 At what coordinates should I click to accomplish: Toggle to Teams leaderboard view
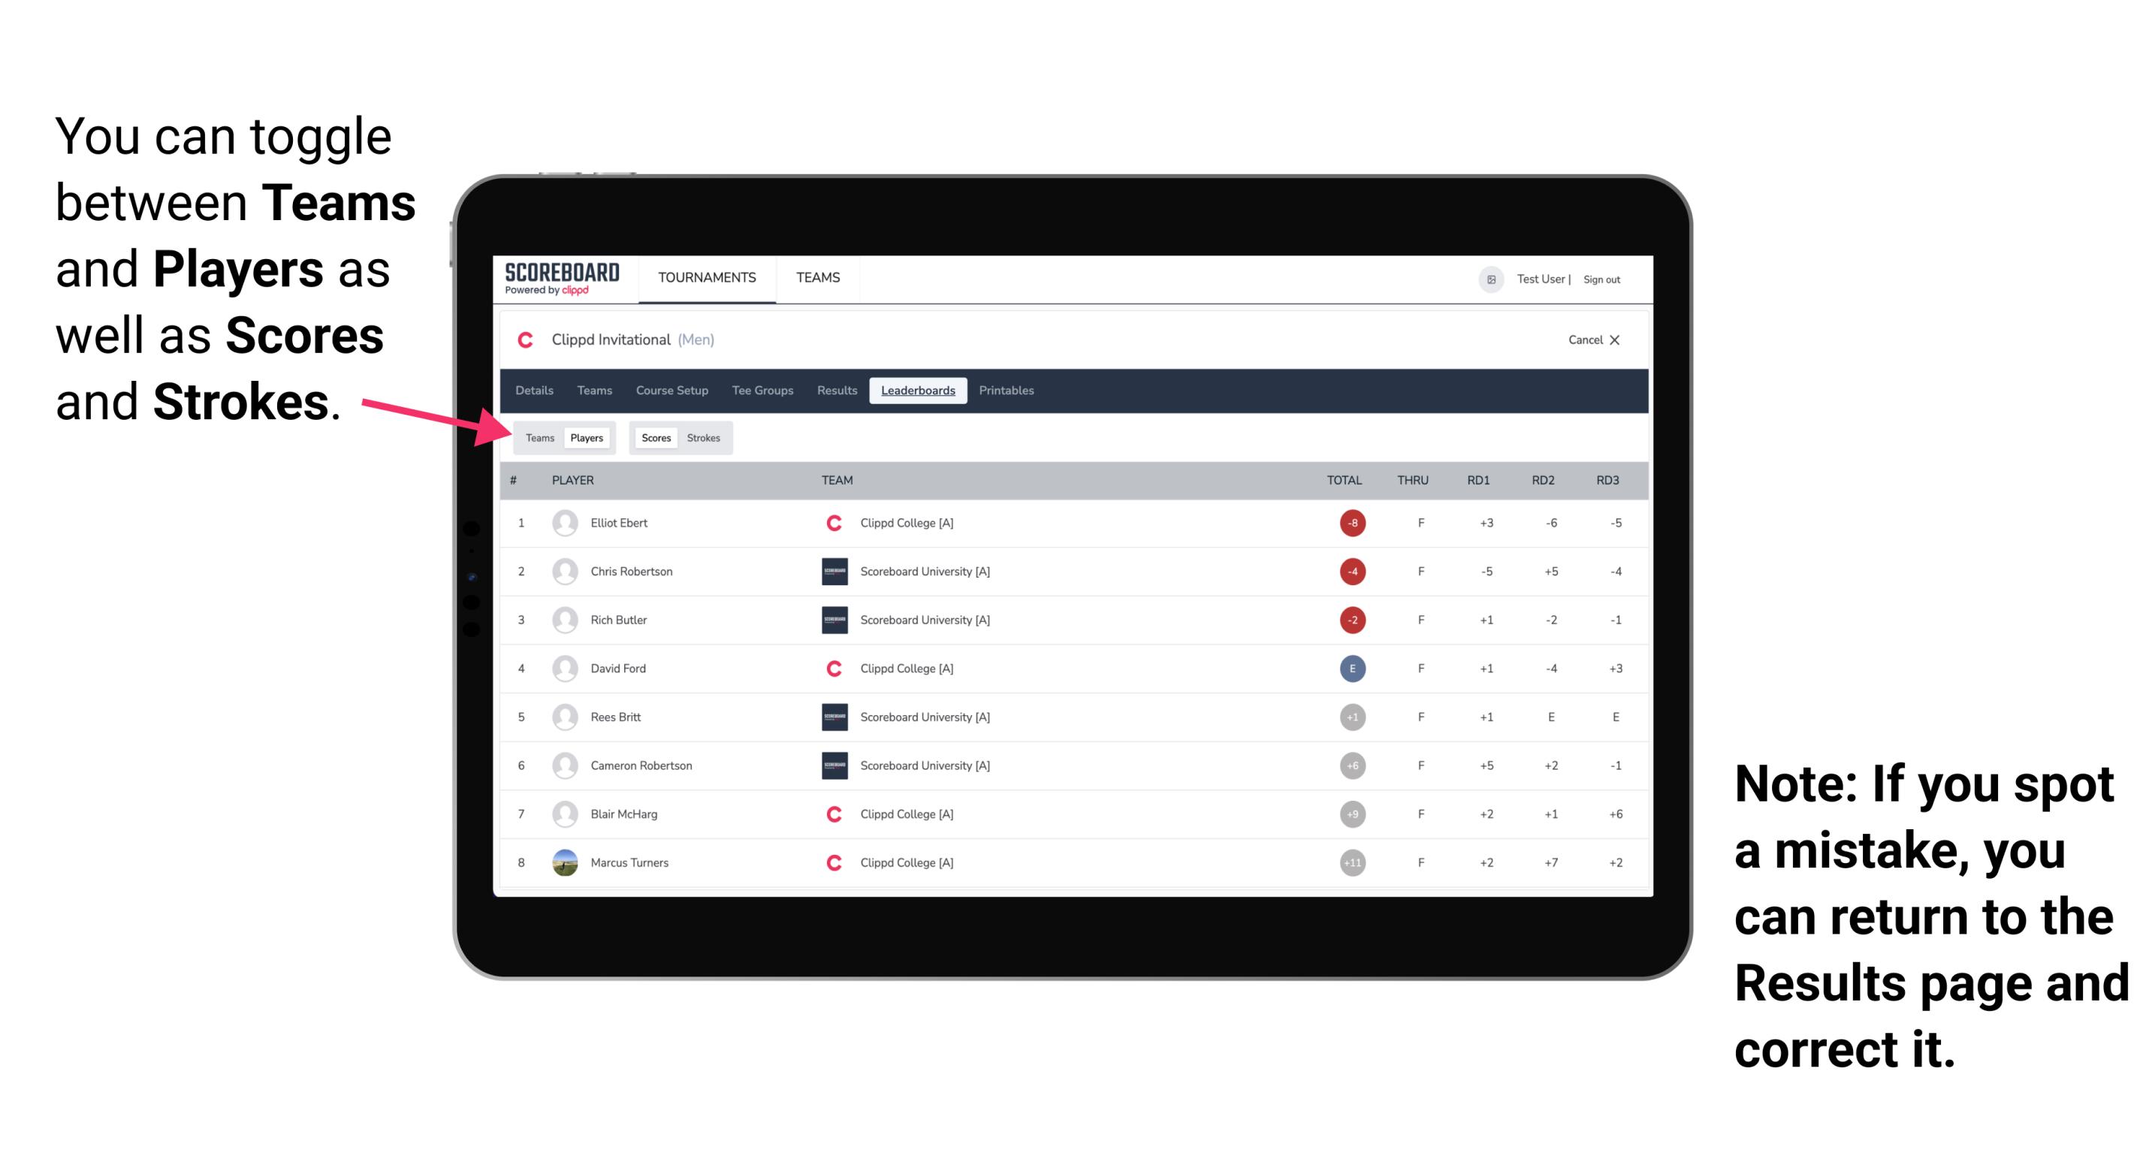(x=536, y=437)
